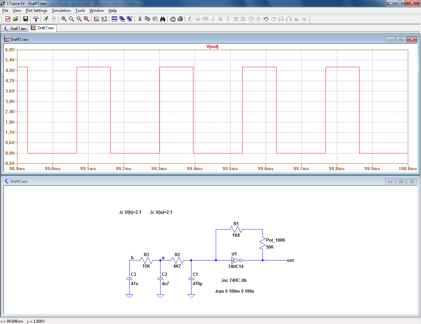Click the Pick Visible Traces icon
Screen dimensions: 421x324
coord(97,19)
